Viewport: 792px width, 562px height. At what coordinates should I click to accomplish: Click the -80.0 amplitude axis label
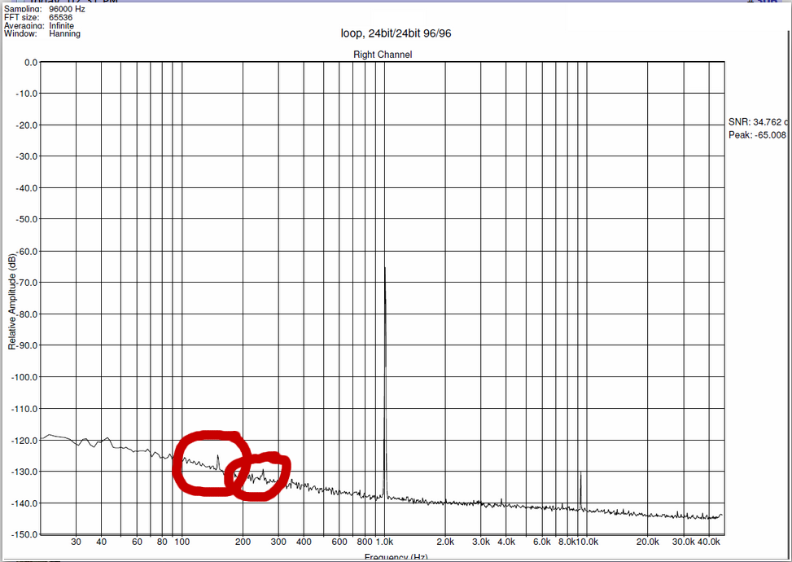point(27,314)
